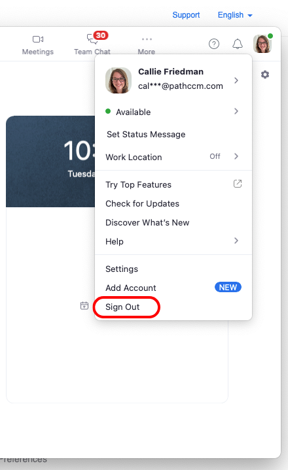
Task: Expand the Available status submenu
Action: tap(236, 111)
